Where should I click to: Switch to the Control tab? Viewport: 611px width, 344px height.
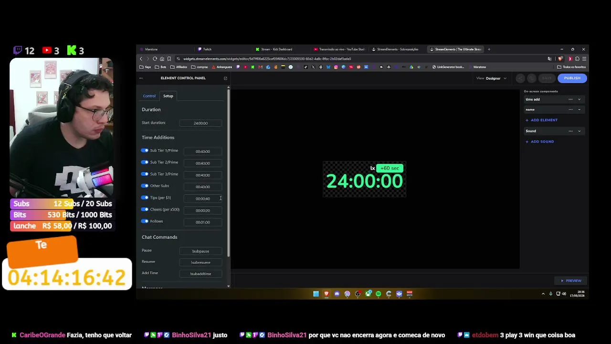point(149,96)
